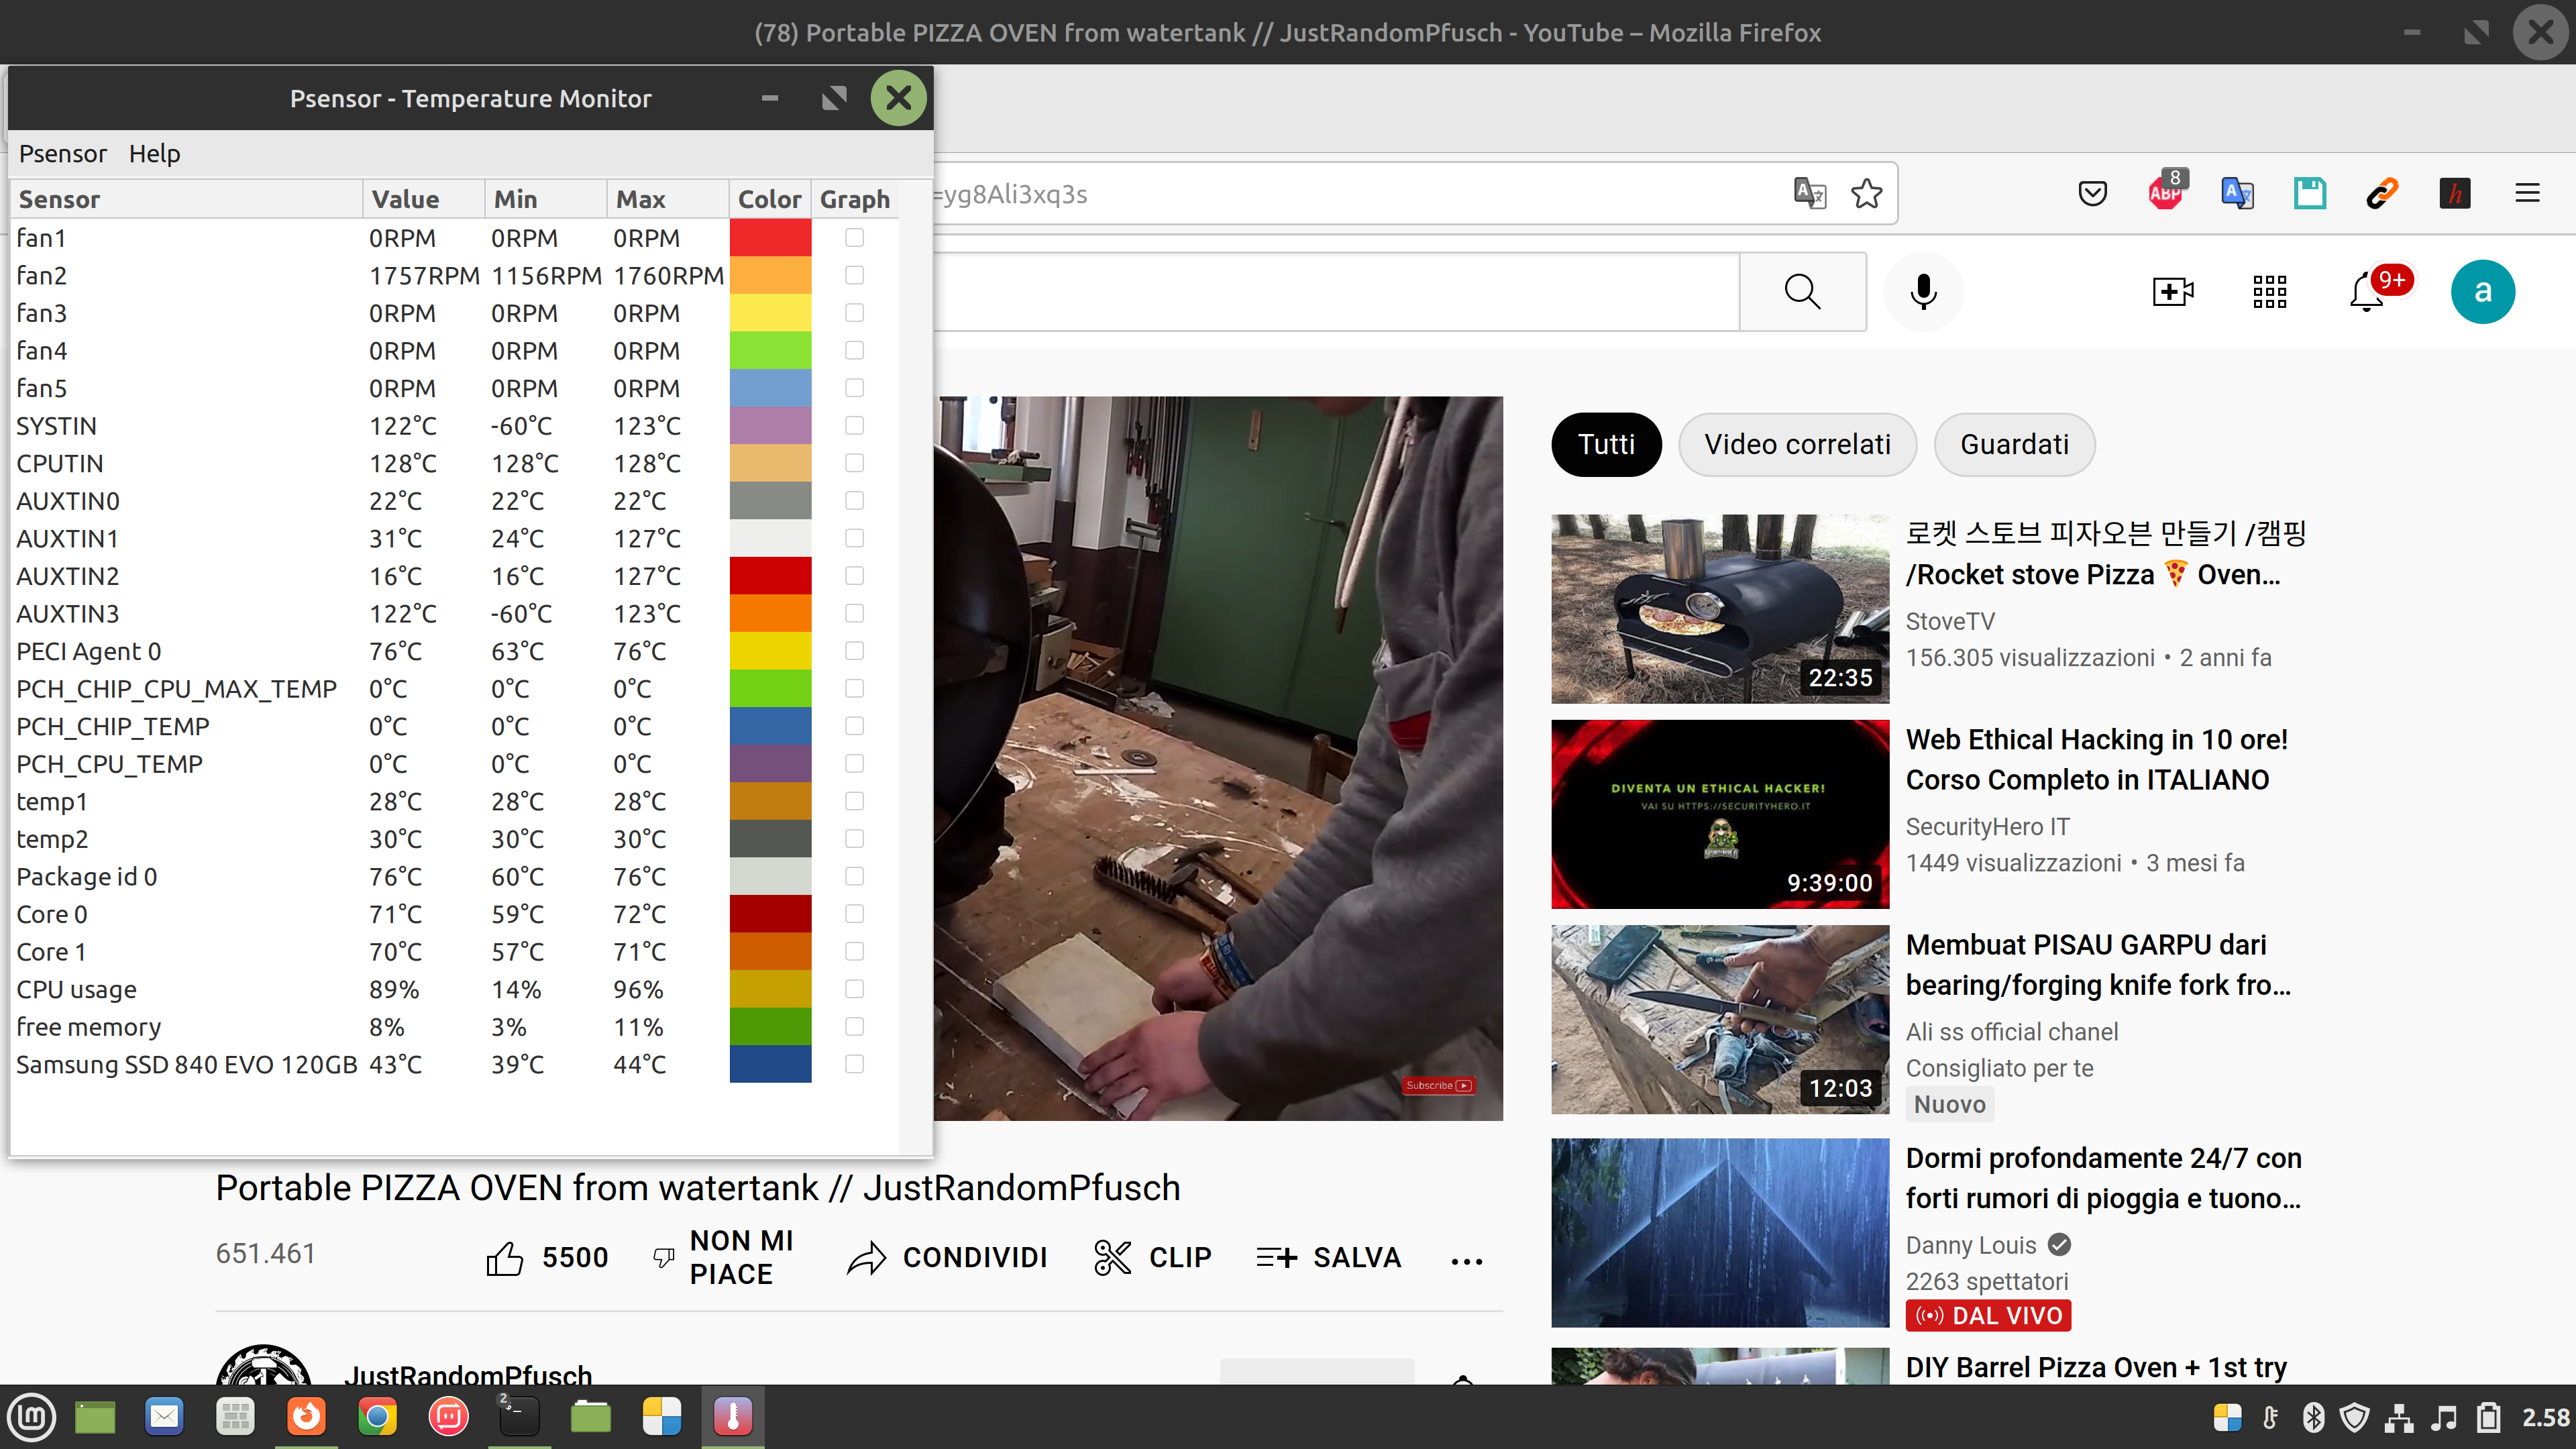Click the YouTube search magnifier button
The image size is (2576, 1449).
point(1802,292)
